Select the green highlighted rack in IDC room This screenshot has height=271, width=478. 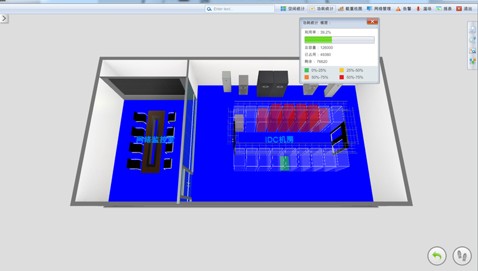point(285,163)
